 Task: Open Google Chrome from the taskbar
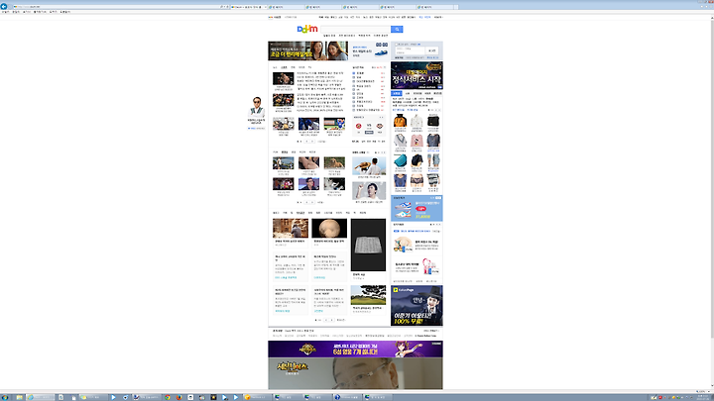coord(168,397)
